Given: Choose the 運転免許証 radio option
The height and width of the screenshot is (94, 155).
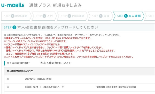Looking at the screenshot, I should 8,79.
